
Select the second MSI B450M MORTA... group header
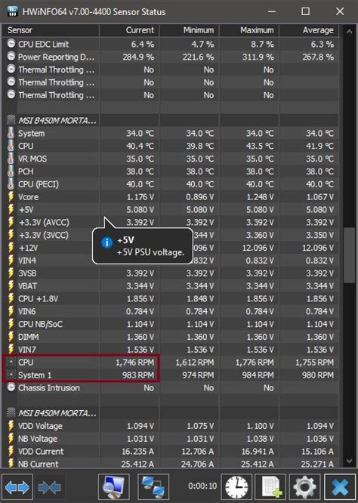tap(171, 413)
